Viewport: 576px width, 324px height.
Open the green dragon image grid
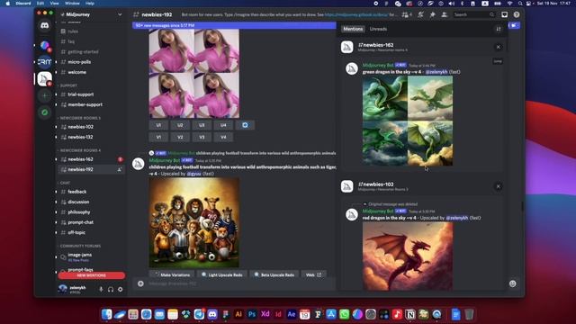coord(408,121)
